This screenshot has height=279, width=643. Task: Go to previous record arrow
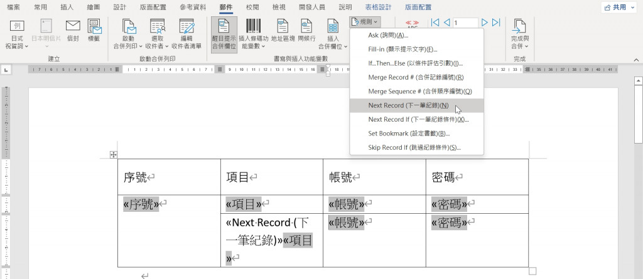coord(446,23)
